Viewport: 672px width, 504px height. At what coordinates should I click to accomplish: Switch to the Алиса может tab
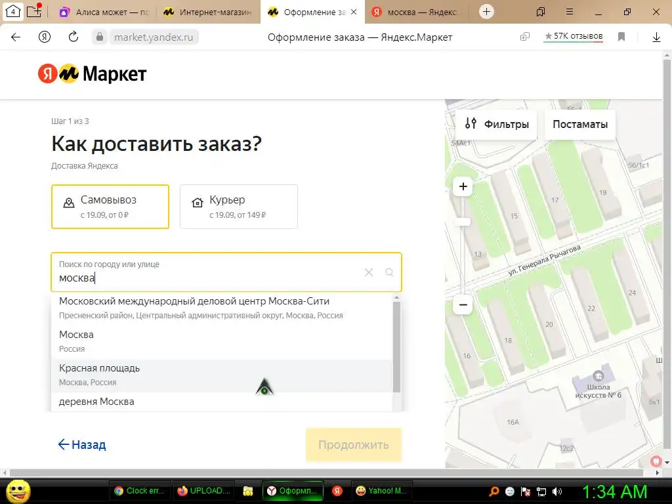[x=104, y=12]
